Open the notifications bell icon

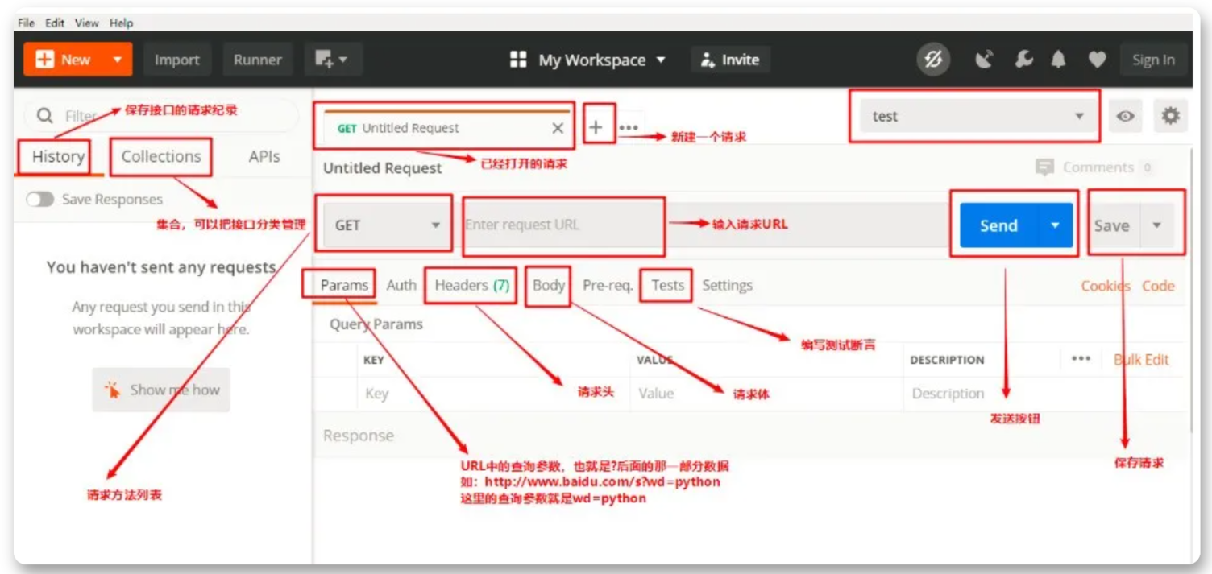pos(1059,60)
